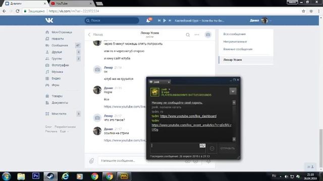Click the VK search field

point(112,20)
